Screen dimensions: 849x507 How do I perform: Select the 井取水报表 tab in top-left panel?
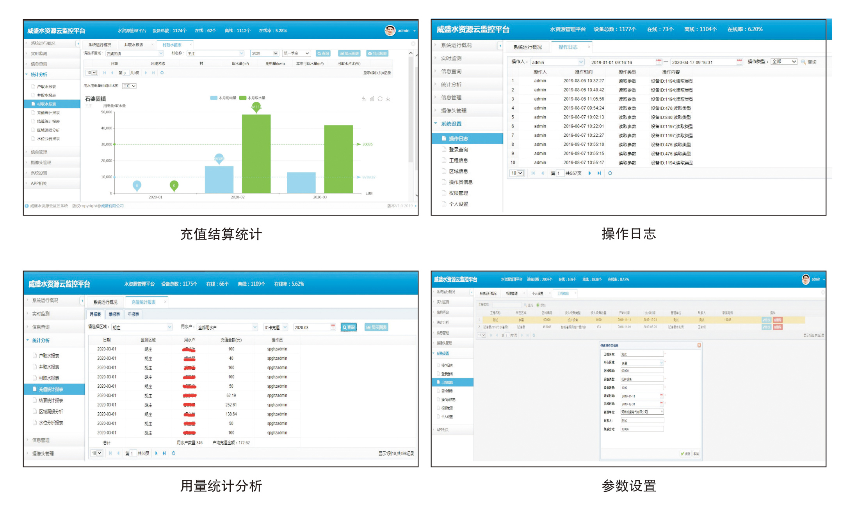[134, 45]
